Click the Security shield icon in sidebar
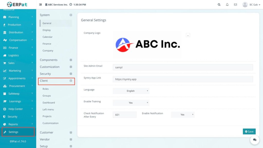Image resolution: width=263 pixels, height=148 pixels. (x=4, y=117)
